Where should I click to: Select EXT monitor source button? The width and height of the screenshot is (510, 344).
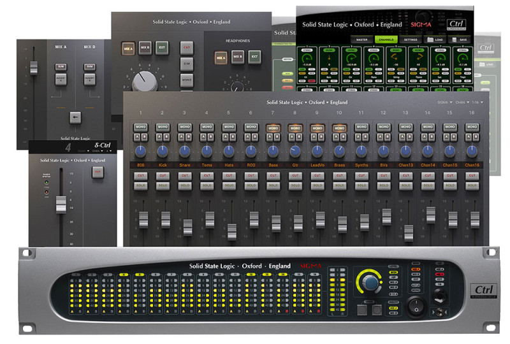(162, 48)
